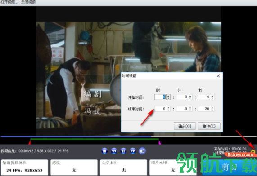257x176 pixels.
Task: Open time settings gear icon
Action: click(253, 151)
